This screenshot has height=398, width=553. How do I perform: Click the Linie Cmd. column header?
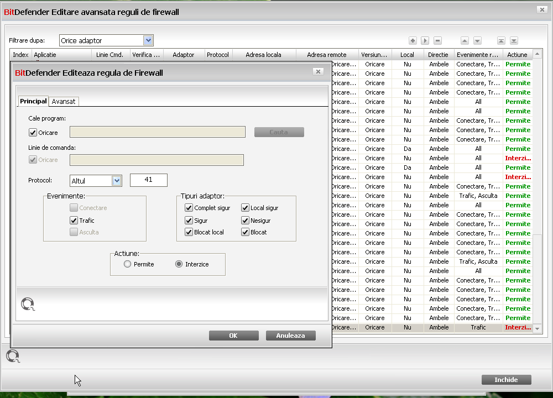pos(111,55)
